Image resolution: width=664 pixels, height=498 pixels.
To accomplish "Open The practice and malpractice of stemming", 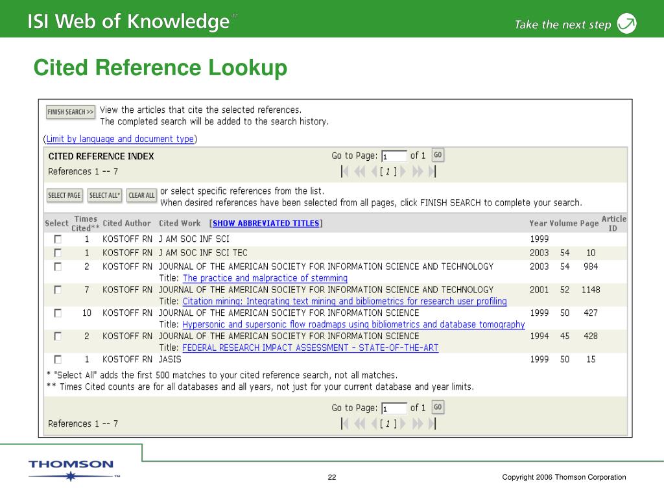I will tap(265, 278).
